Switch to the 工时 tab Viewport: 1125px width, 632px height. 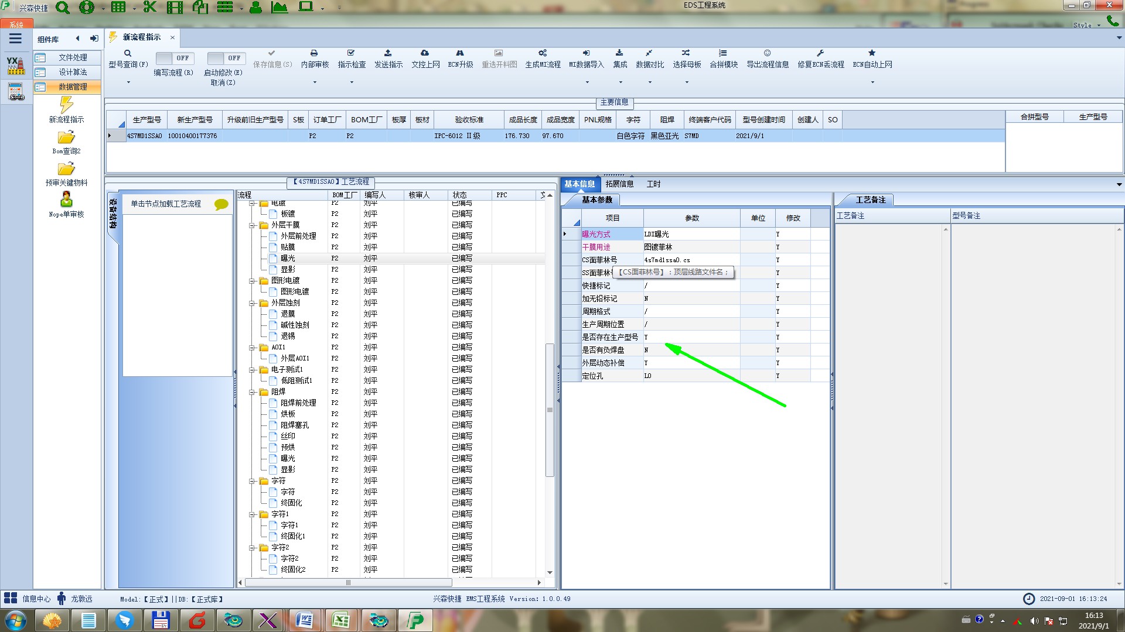coord(653,184)
